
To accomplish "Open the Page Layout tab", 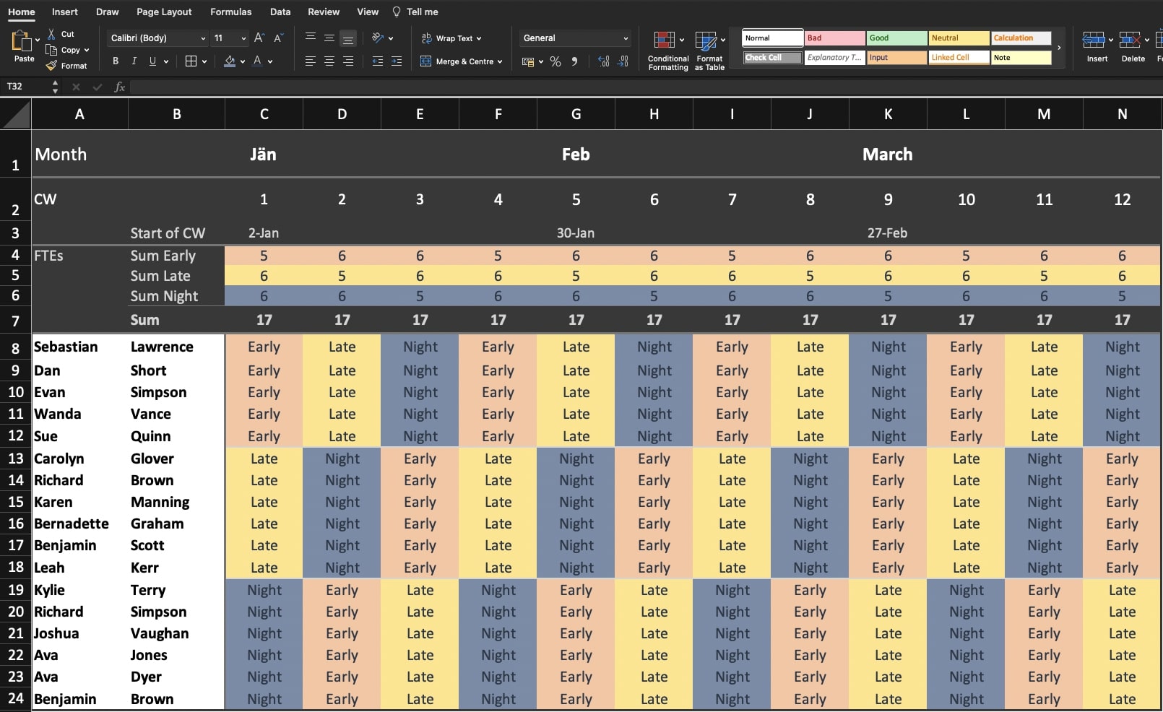I will (164, 12).
